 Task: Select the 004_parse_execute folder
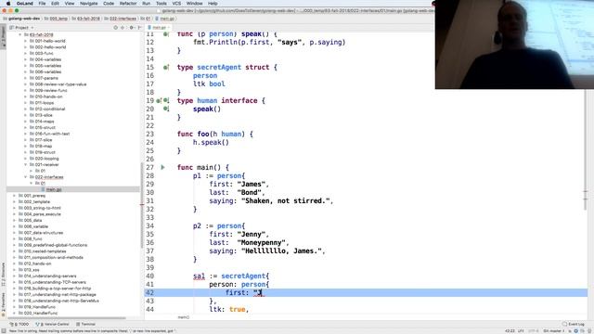click(42, 214)
